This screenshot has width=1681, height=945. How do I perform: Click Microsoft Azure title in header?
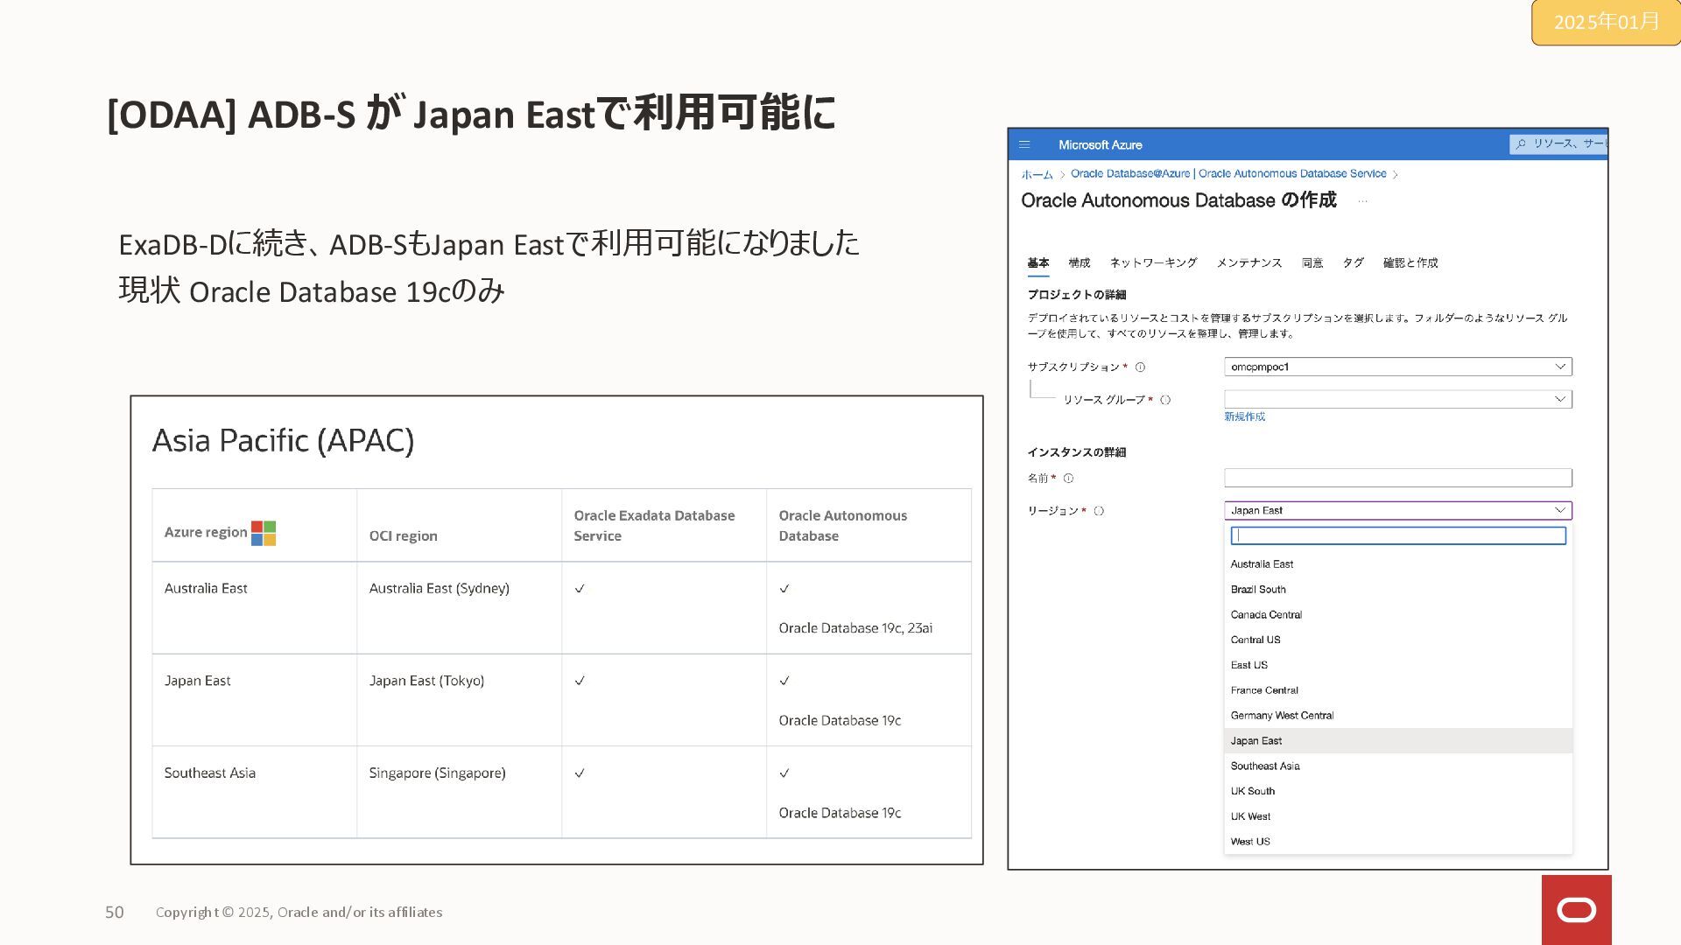1100,145
